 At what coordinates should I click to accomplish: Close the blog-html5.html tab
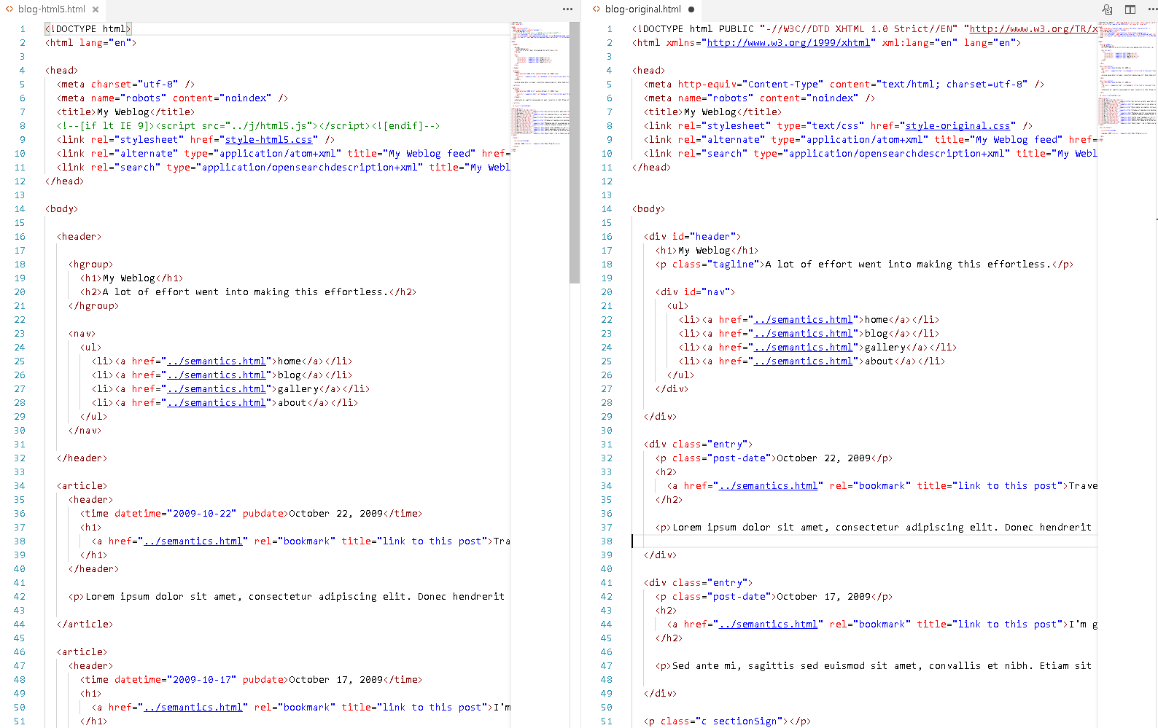(96, 9)
